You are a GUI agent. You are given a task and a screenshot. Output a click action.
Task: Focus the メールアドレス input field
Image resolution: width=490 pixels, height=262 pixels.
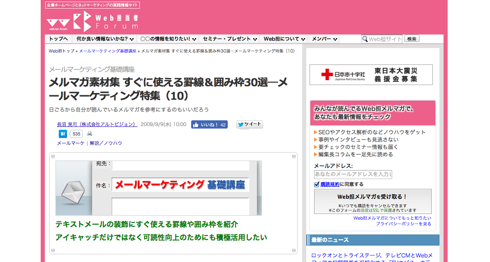click(x=353, y=174)
